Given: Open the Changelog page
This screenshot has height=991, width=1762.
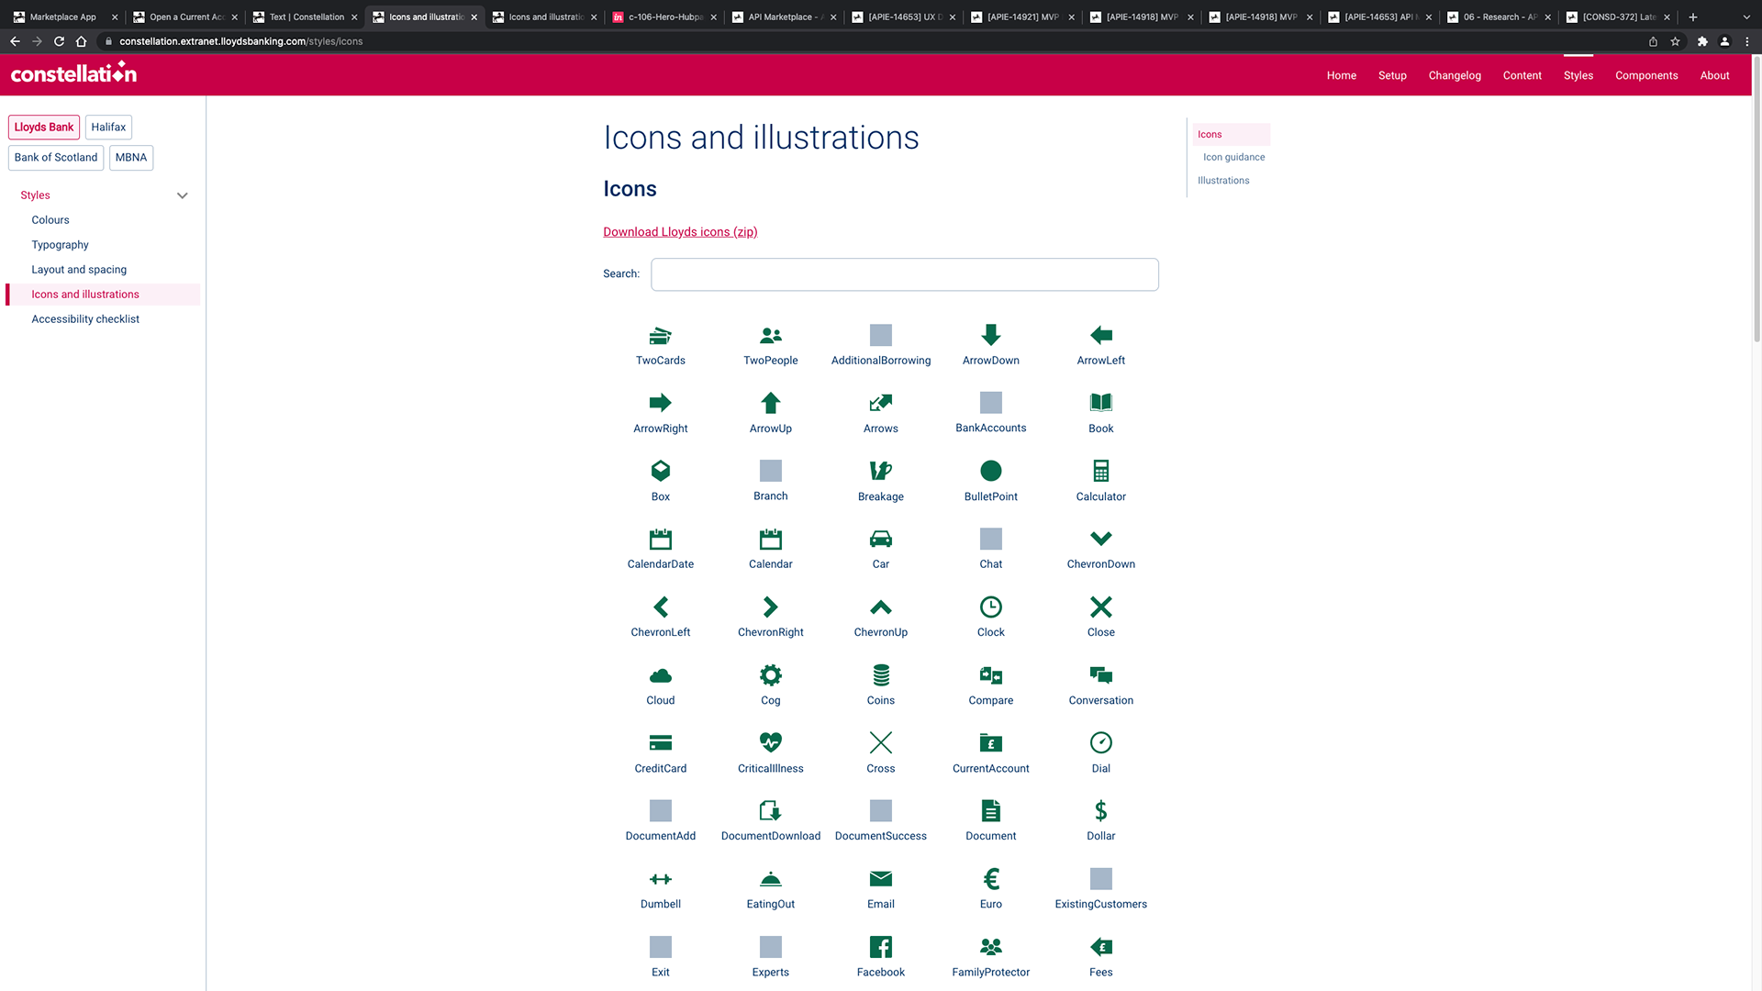Looking at the screenshot, I should (x=1454, y=76).
